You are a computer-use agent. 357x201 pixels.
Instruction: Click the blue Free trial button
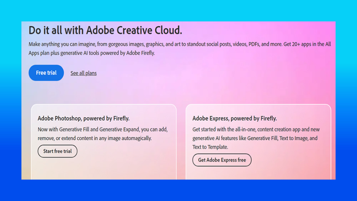coord(46,73)
